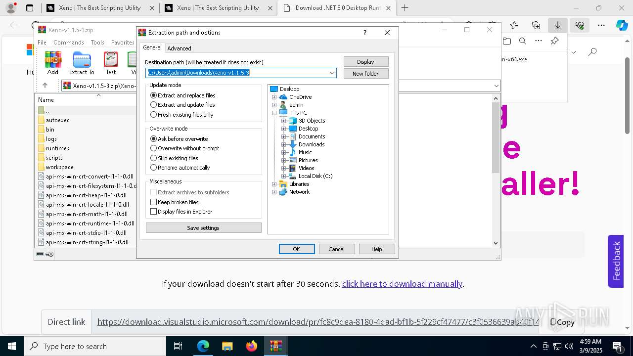Select Overwrite without prompt option
The image size is (633, 356).
[x=184, y=148]
